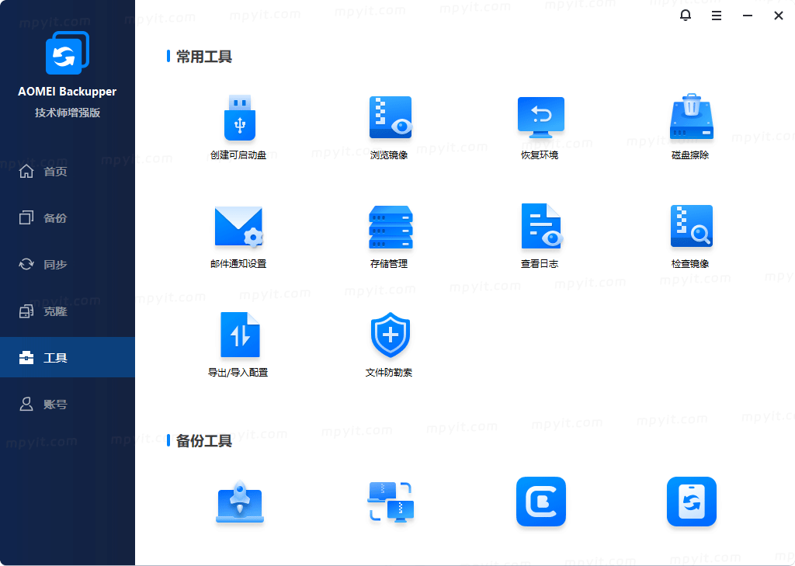Screen dimensions: 795x566
Task: Click the 技术师增强版 edition text
Action: (x=68, y=113)
